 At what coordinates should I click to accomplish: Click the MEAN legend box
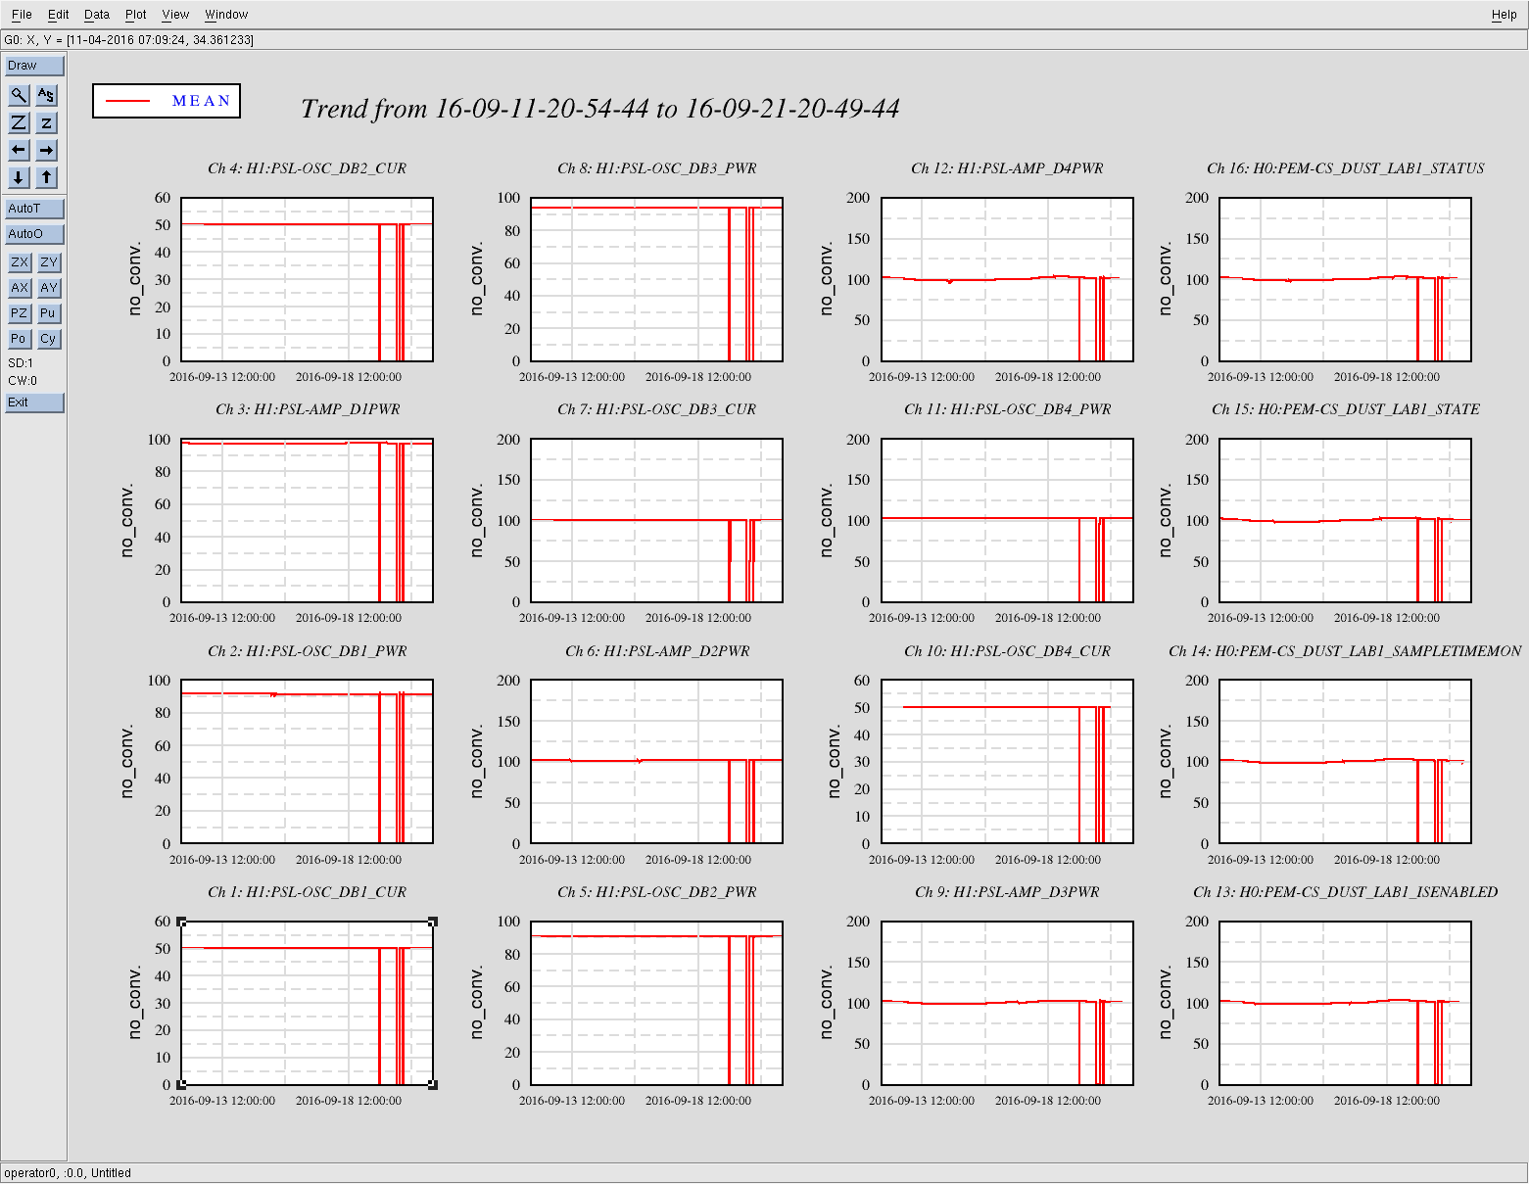click(x=167, y=101)
